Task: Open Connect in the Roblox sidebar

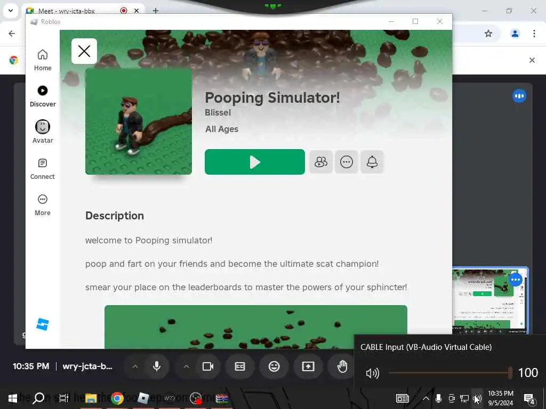Action: 43,169
